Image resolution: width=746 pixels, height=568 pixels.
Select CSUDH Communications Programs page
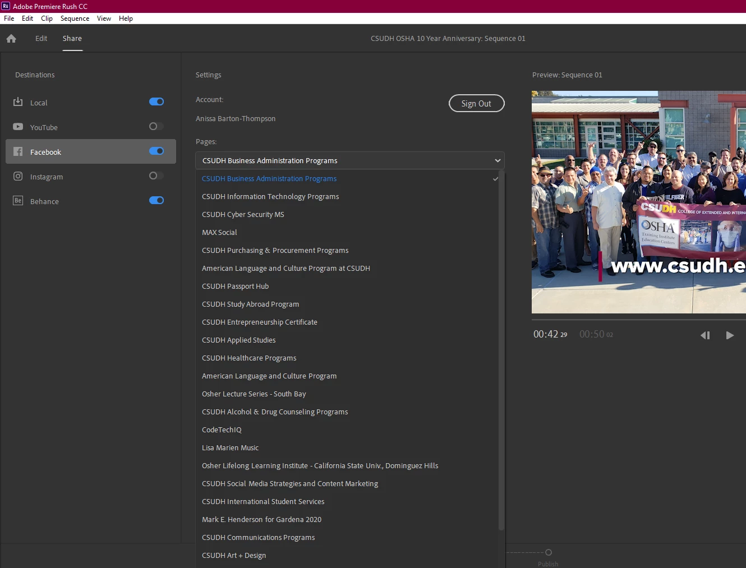[x=347, y=537]
